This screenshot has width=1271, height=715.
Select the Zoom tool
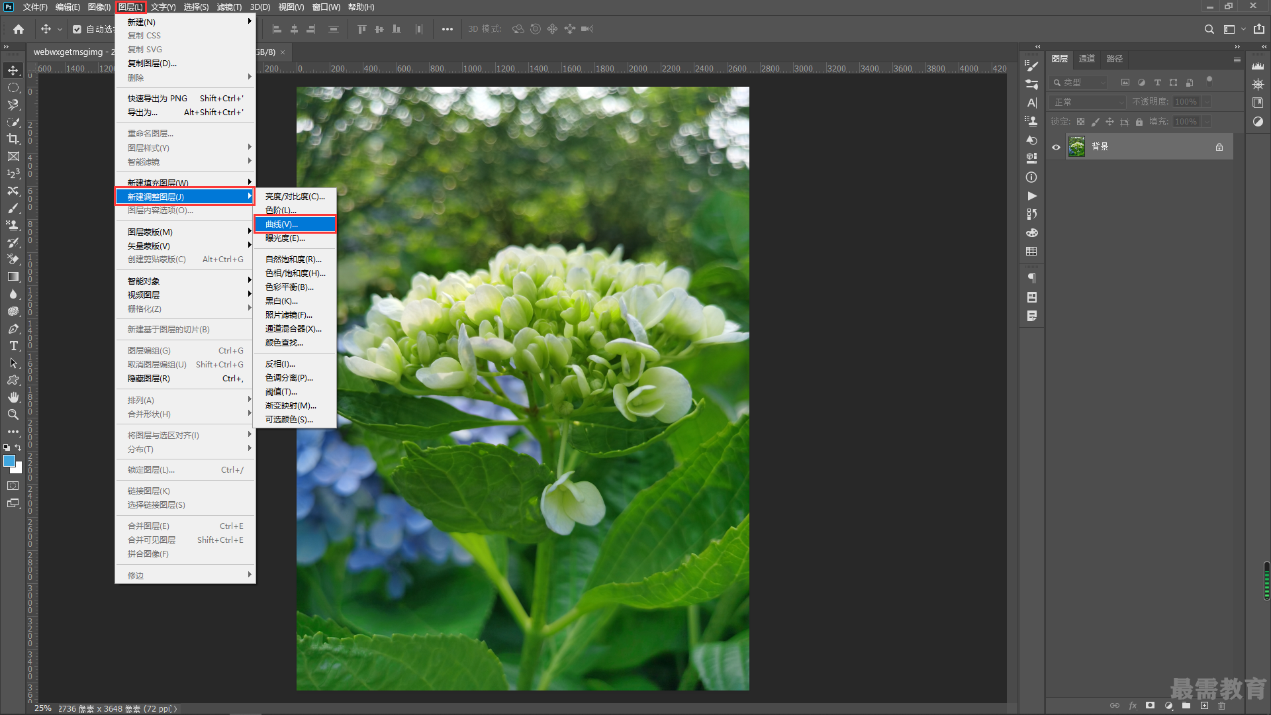[x=13, y=414]
